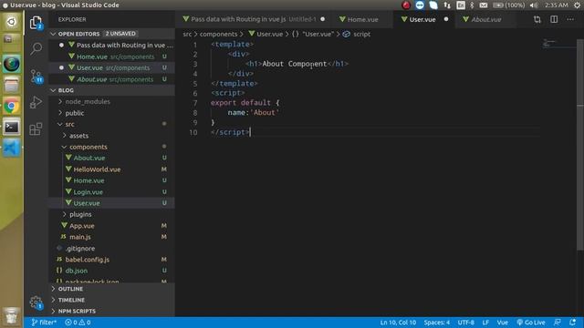Open the system session gear menu
584x328 pixels.
click(577, 5)
